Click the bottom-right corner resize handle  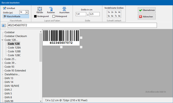click(81, 47)
